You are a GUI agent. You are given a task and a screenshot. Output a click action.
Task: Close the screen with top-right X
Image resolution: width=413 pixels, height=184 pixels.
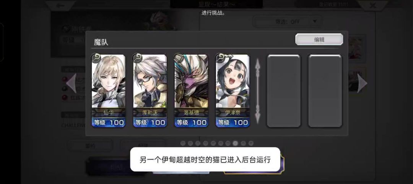click(373, 5)
